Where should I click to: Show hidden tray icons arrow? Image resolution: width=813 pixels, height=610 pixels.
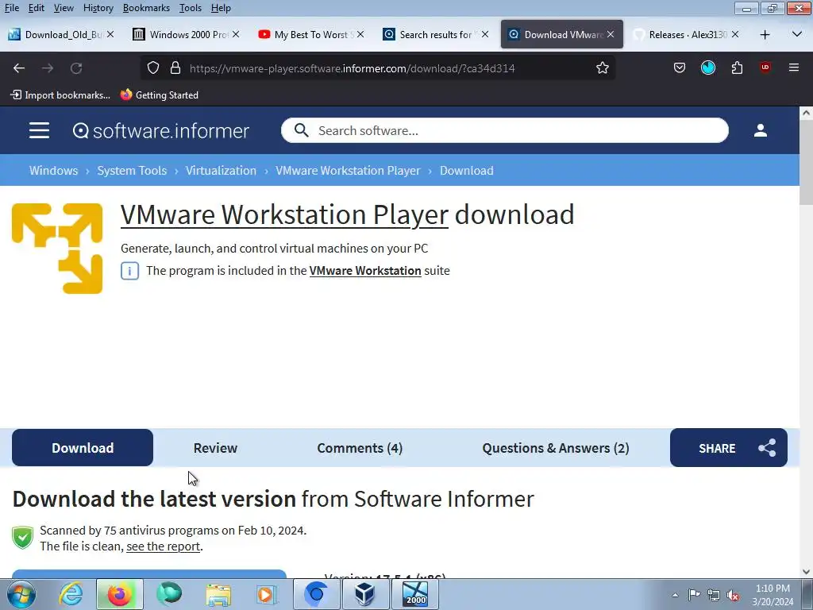pos(675,596)
